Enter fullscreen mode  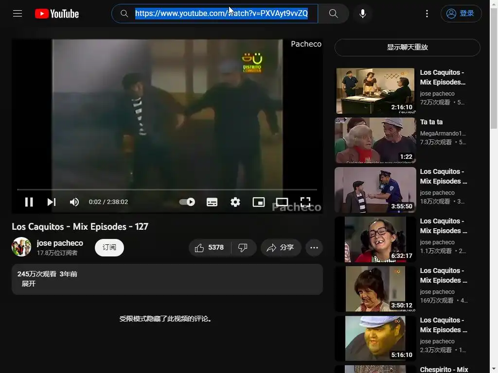(x=305, y=202)
